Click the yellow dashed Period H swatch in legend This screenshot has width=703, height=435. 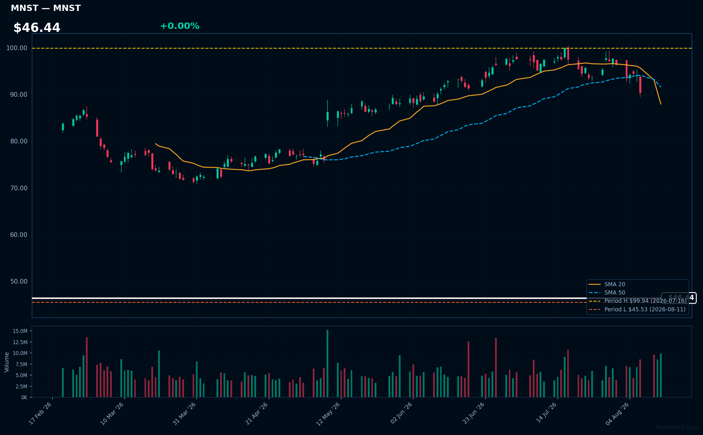[595, 301]
